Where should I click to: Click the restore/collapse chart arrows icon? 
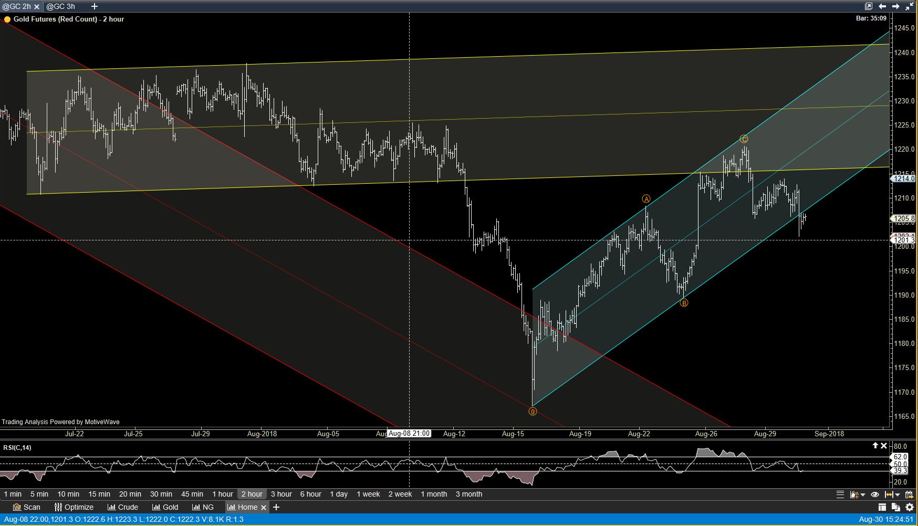coord(910,6)
